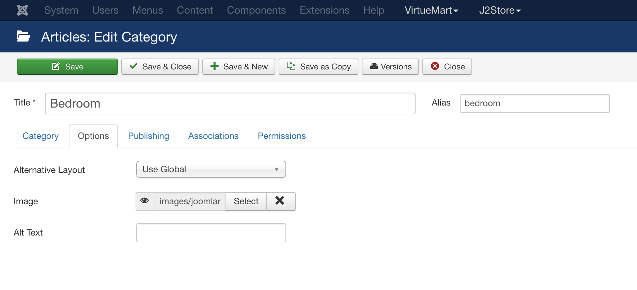Click the red Close button
This screenshot has height=290, width=637.
[447, 66]
